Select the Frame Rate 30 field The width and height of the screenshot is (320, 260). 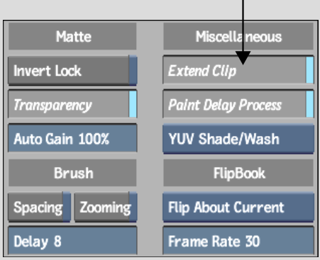point(238,241)
